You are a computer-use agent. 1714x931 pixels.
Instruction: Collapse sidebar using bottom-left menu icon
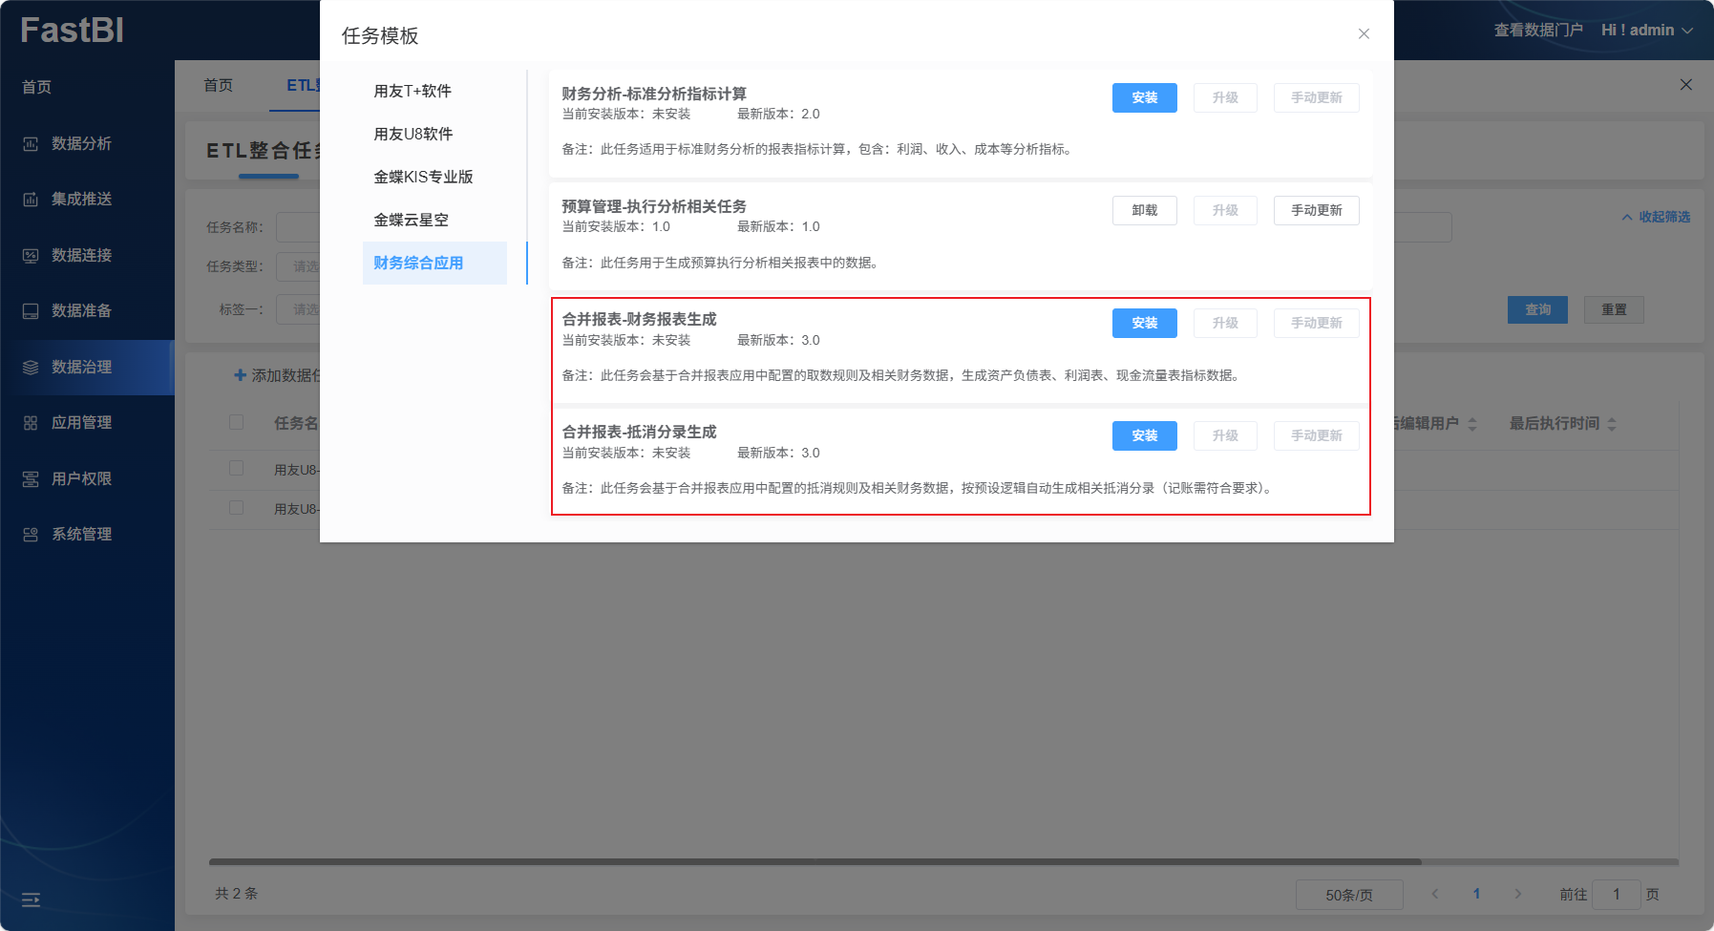(x=31, y=899)
